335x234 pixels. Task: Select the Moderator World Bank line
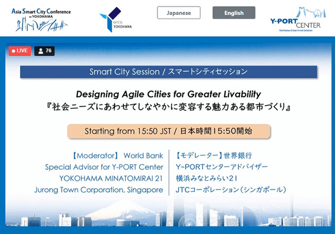click(x=117, y=156)
